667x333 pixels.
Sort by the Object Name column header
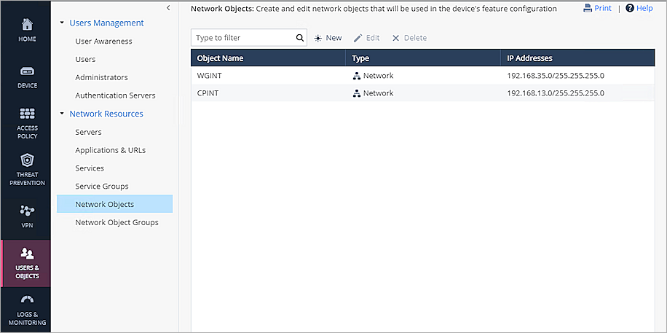[221, 58]
